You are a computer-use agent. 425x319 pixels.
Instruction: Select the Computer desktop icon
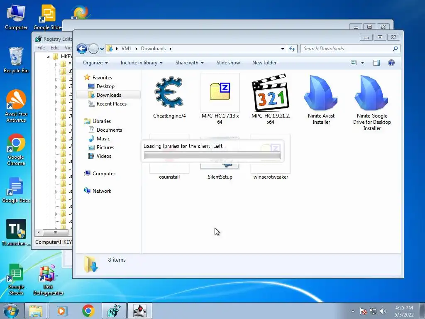[x=16, y=17]
